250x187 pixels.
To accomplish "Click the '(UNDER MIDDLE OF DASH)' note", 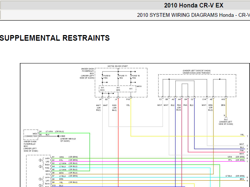I will [x=68, y=140].
